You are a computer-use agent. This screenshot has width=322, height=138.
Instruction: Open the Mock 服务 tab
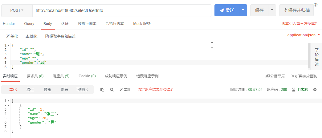pos(142,24)
